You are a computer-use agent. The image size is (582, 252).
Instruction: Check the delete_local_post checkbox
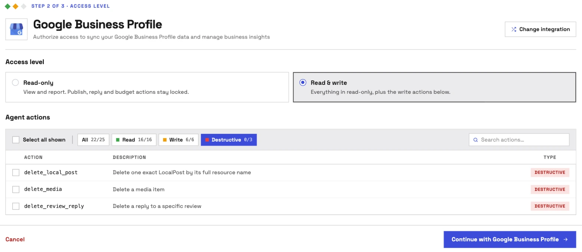click(16, 172)
